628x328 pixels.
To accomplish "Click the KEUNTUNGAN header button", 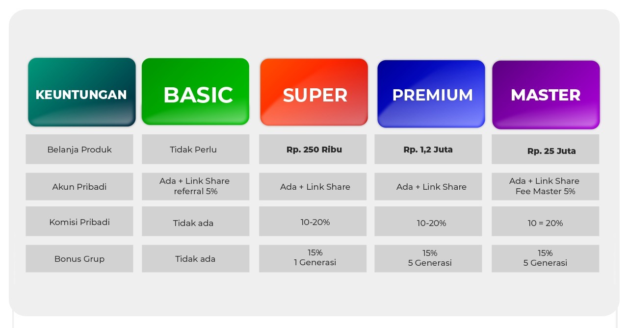I will [81, 92].
